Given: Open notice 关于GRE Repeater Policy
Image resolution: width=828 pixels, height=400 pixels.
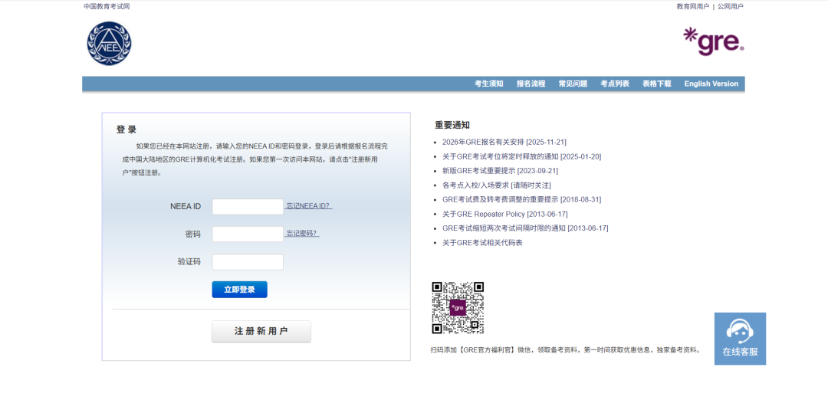Looking at the screenshot, I should coord(504,214).
